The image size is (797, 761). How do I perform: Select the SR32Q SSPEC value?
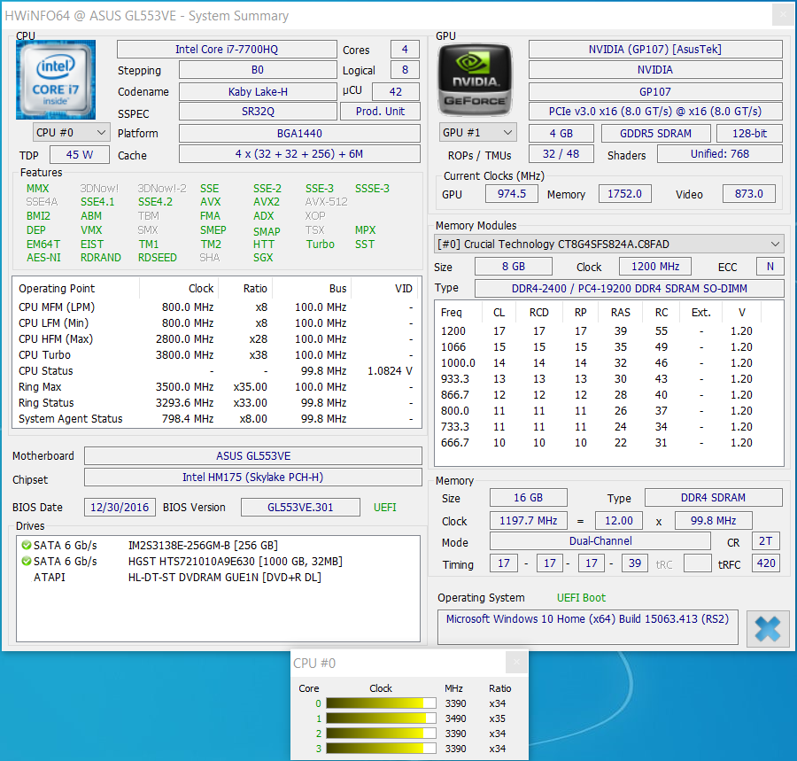[258, 112]
